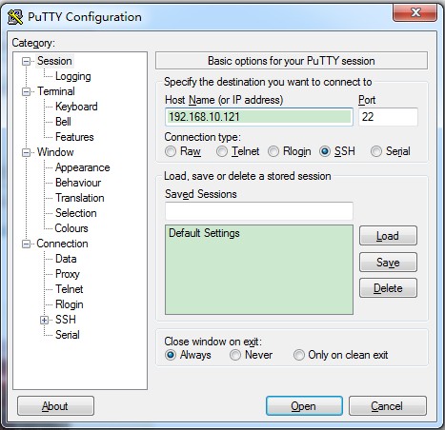Open the Data settings category
Screen dimensions: 445x430
(66, 259)
